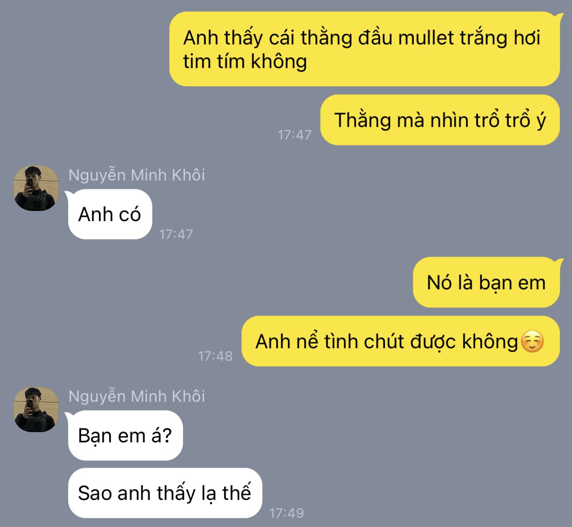This screenshot has width=572, height=527.
Task: Tap the 'Sao anh thấy lạ thế' message
Action: pos(165,493)
